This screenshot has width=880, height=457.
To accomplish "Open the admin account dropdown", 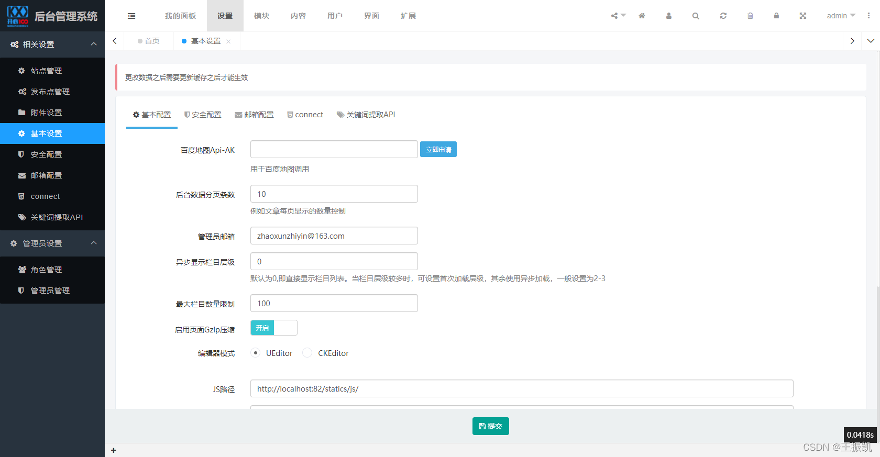I will [841, 16].
